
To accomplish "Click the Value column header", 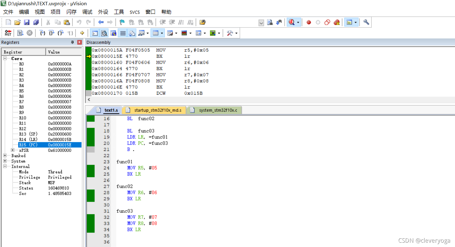I will (x=64, y=52).
